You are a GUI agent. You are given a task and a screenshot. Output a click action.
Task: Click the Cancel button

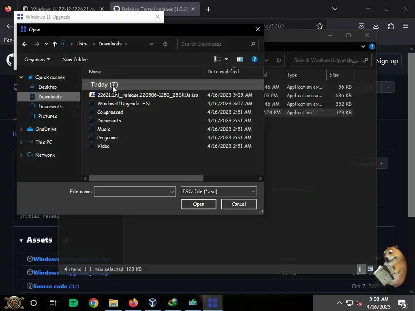point(239,204)
